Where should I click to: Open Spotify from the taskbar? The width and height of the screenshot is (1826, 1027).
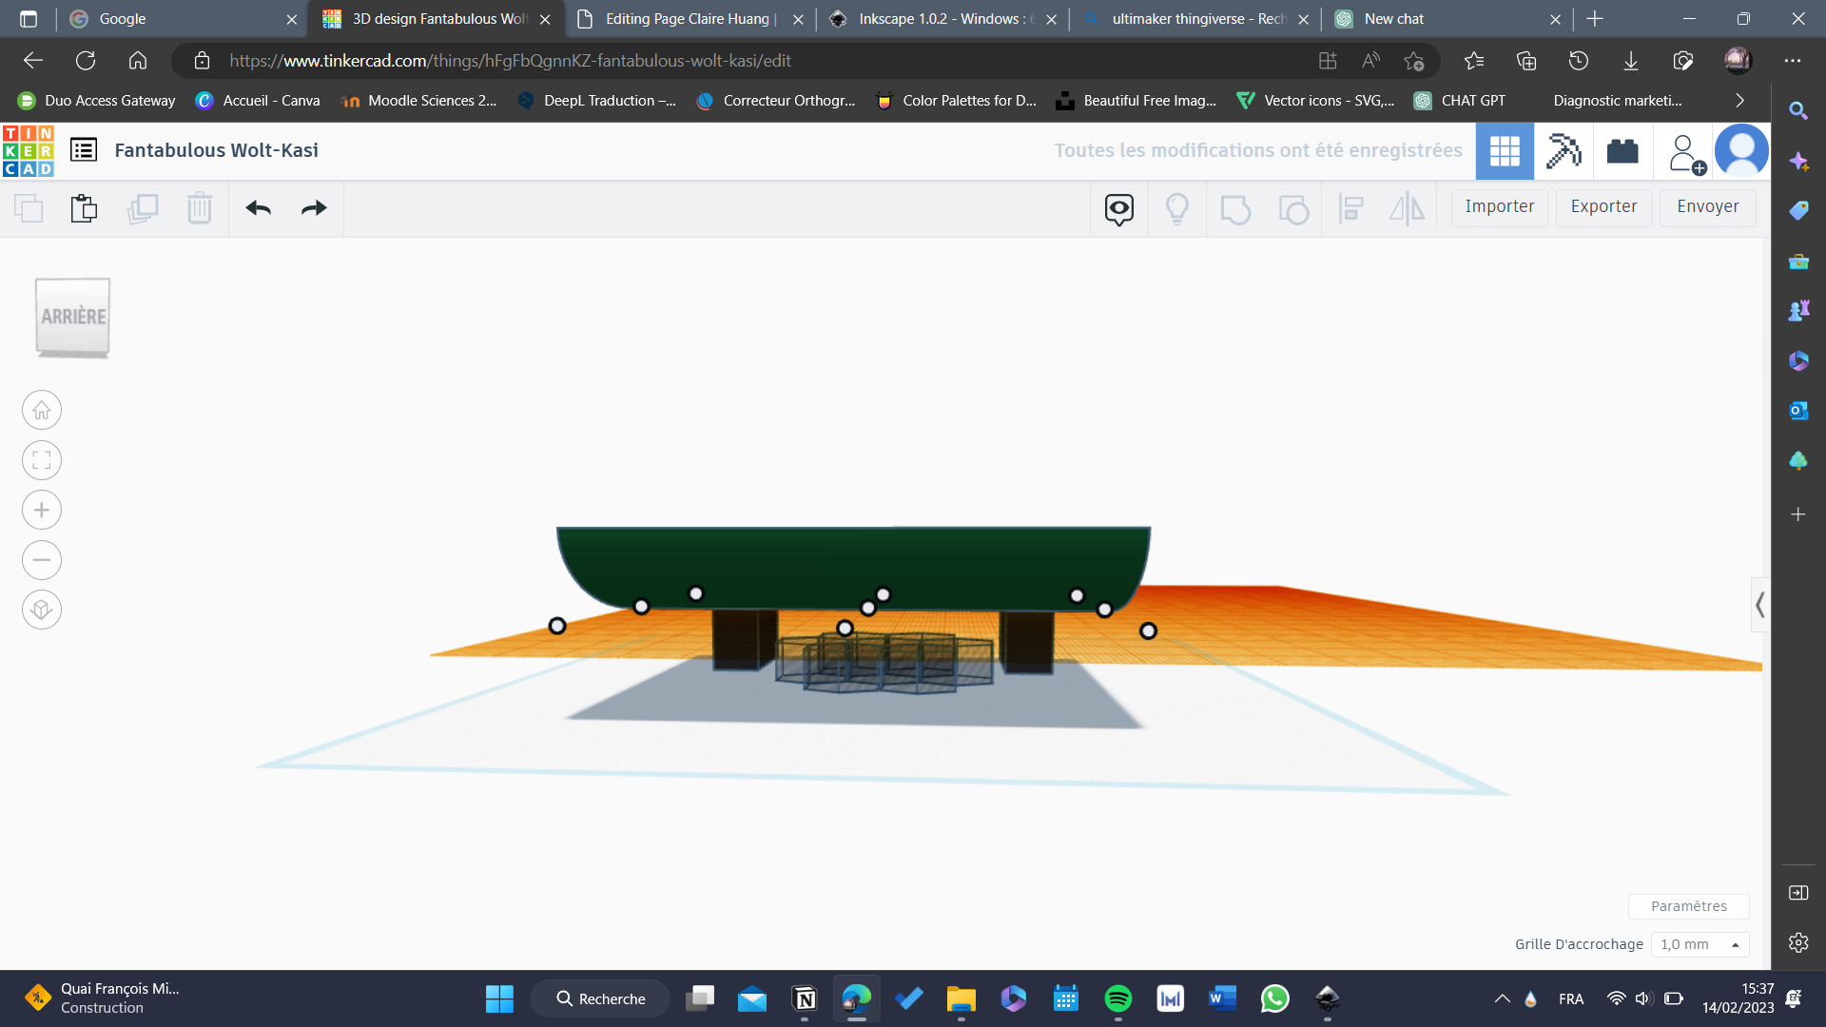pyautogui.click(x=1118, y=999)
